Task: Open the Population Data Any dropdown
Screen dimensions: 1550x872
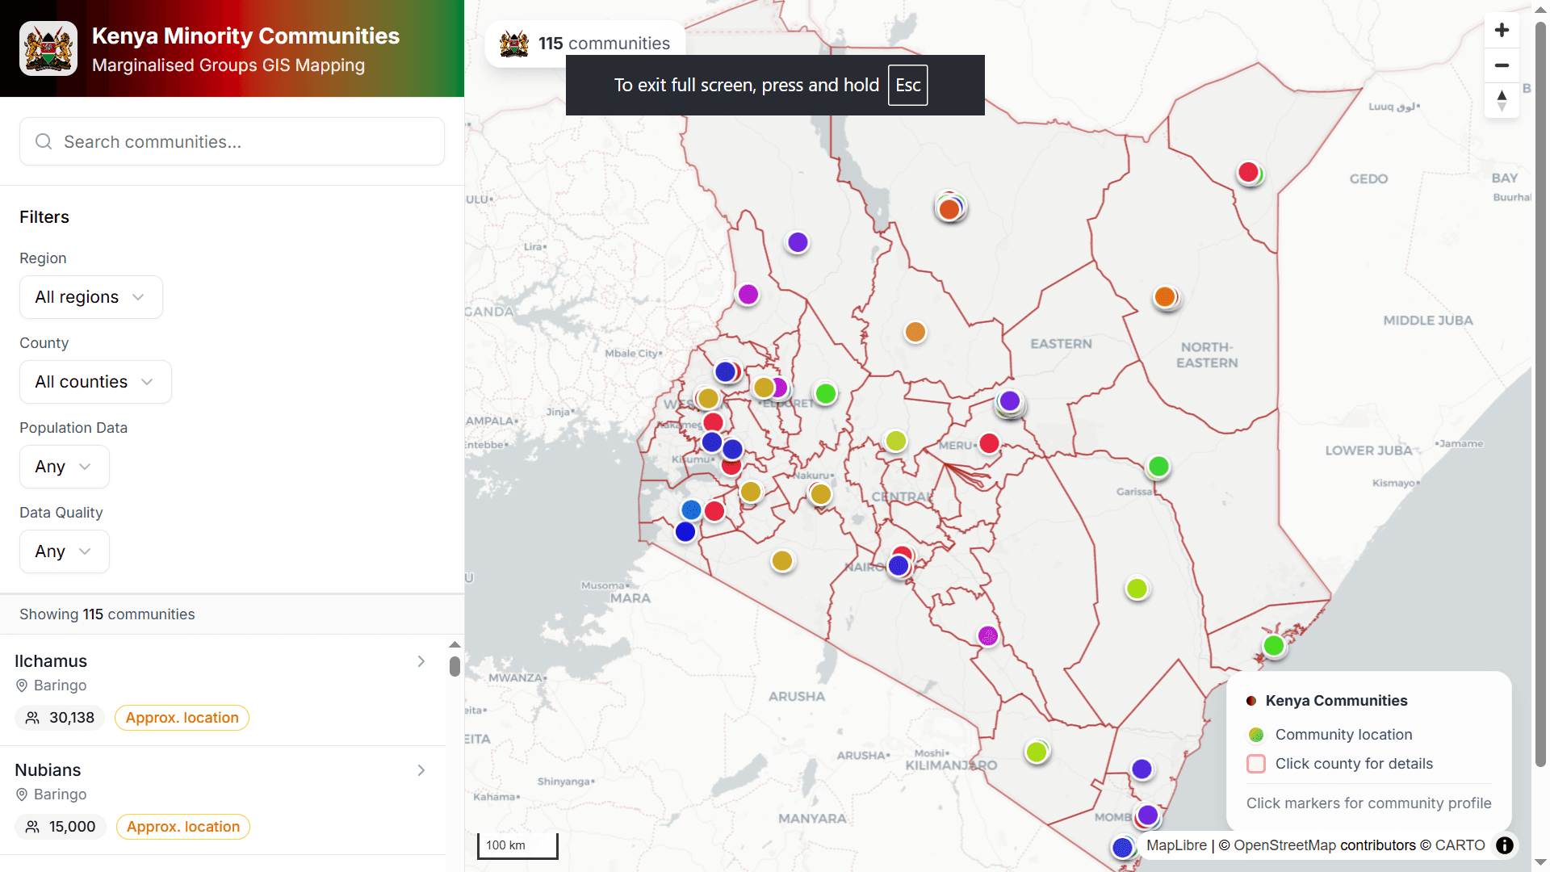Action: [x=64, y=467]
